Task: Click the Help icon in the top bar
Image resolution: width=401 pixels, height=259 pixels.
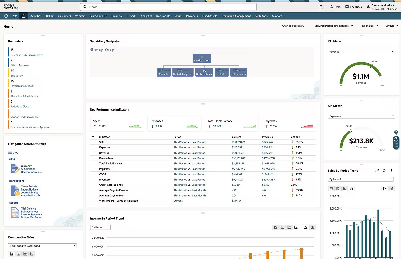Action: pyautogui.click(x=335, y=7)
